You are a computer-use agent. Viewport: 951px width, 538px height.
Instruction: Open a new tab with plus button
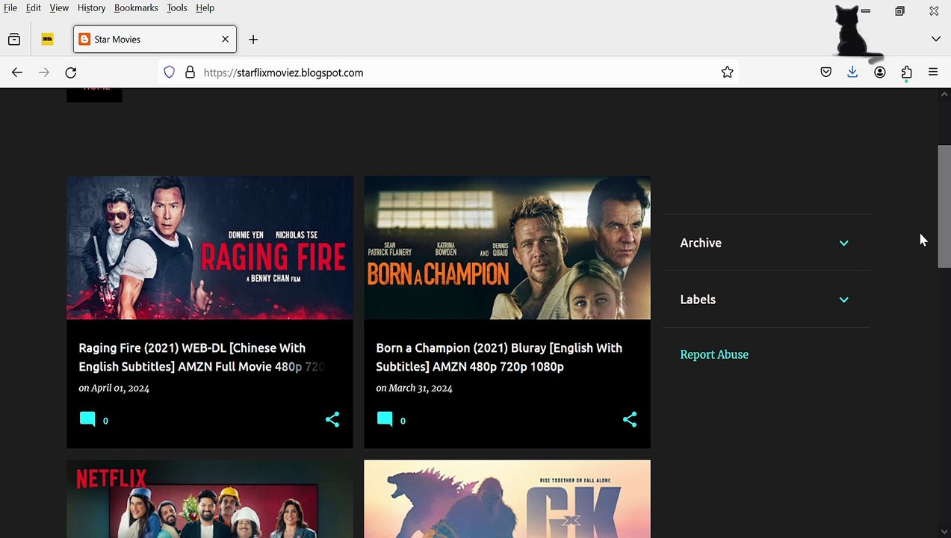253,40
